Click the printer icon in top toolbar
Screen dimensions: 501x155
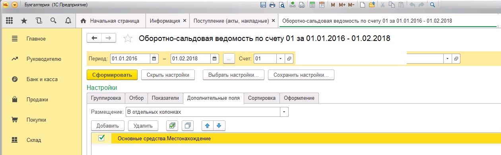[x=272, y=5]
